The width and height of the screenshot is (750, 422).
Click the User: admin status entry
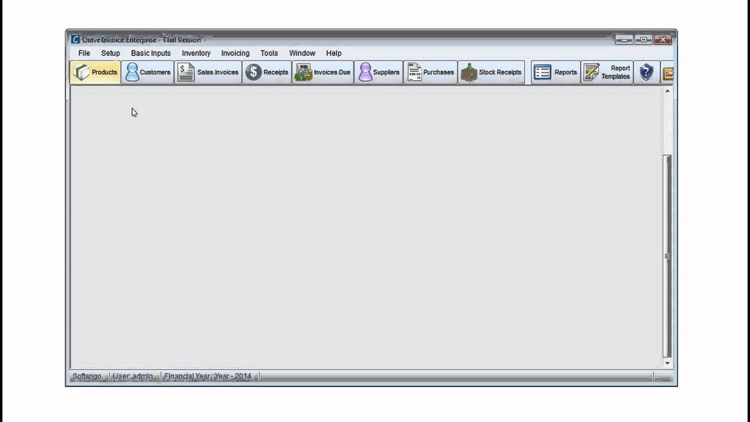[x=133, y=376]
